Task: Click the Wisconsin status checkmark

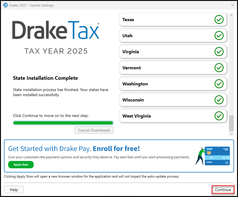Action: point(219,100)
